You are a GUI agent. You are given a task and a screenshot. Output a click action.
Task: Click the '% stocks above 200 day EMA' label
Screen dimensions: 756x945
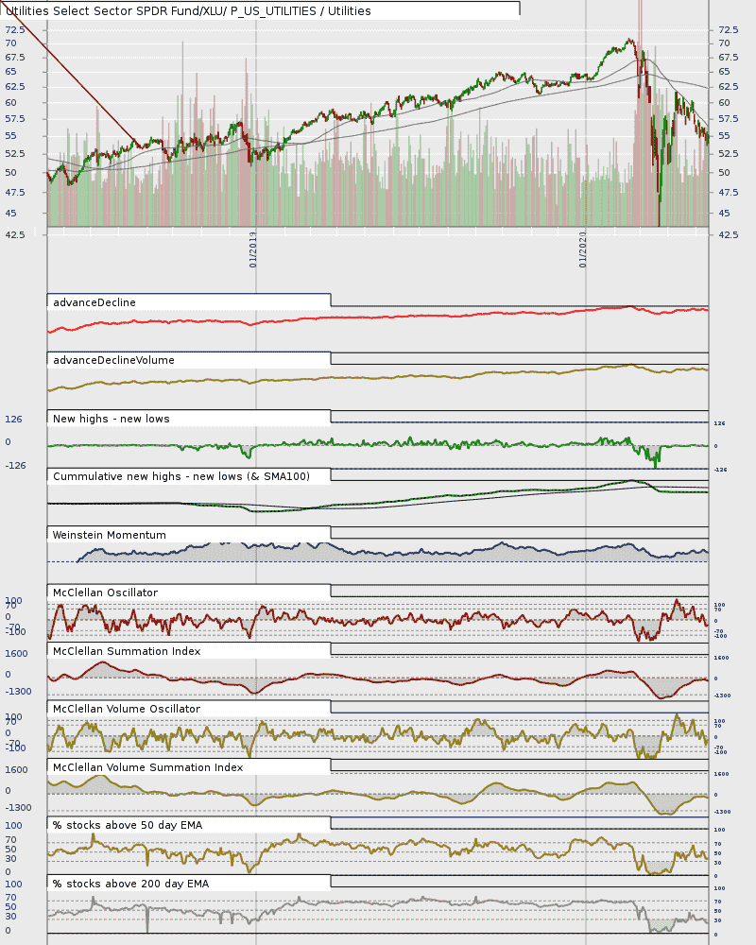point(130,885)
